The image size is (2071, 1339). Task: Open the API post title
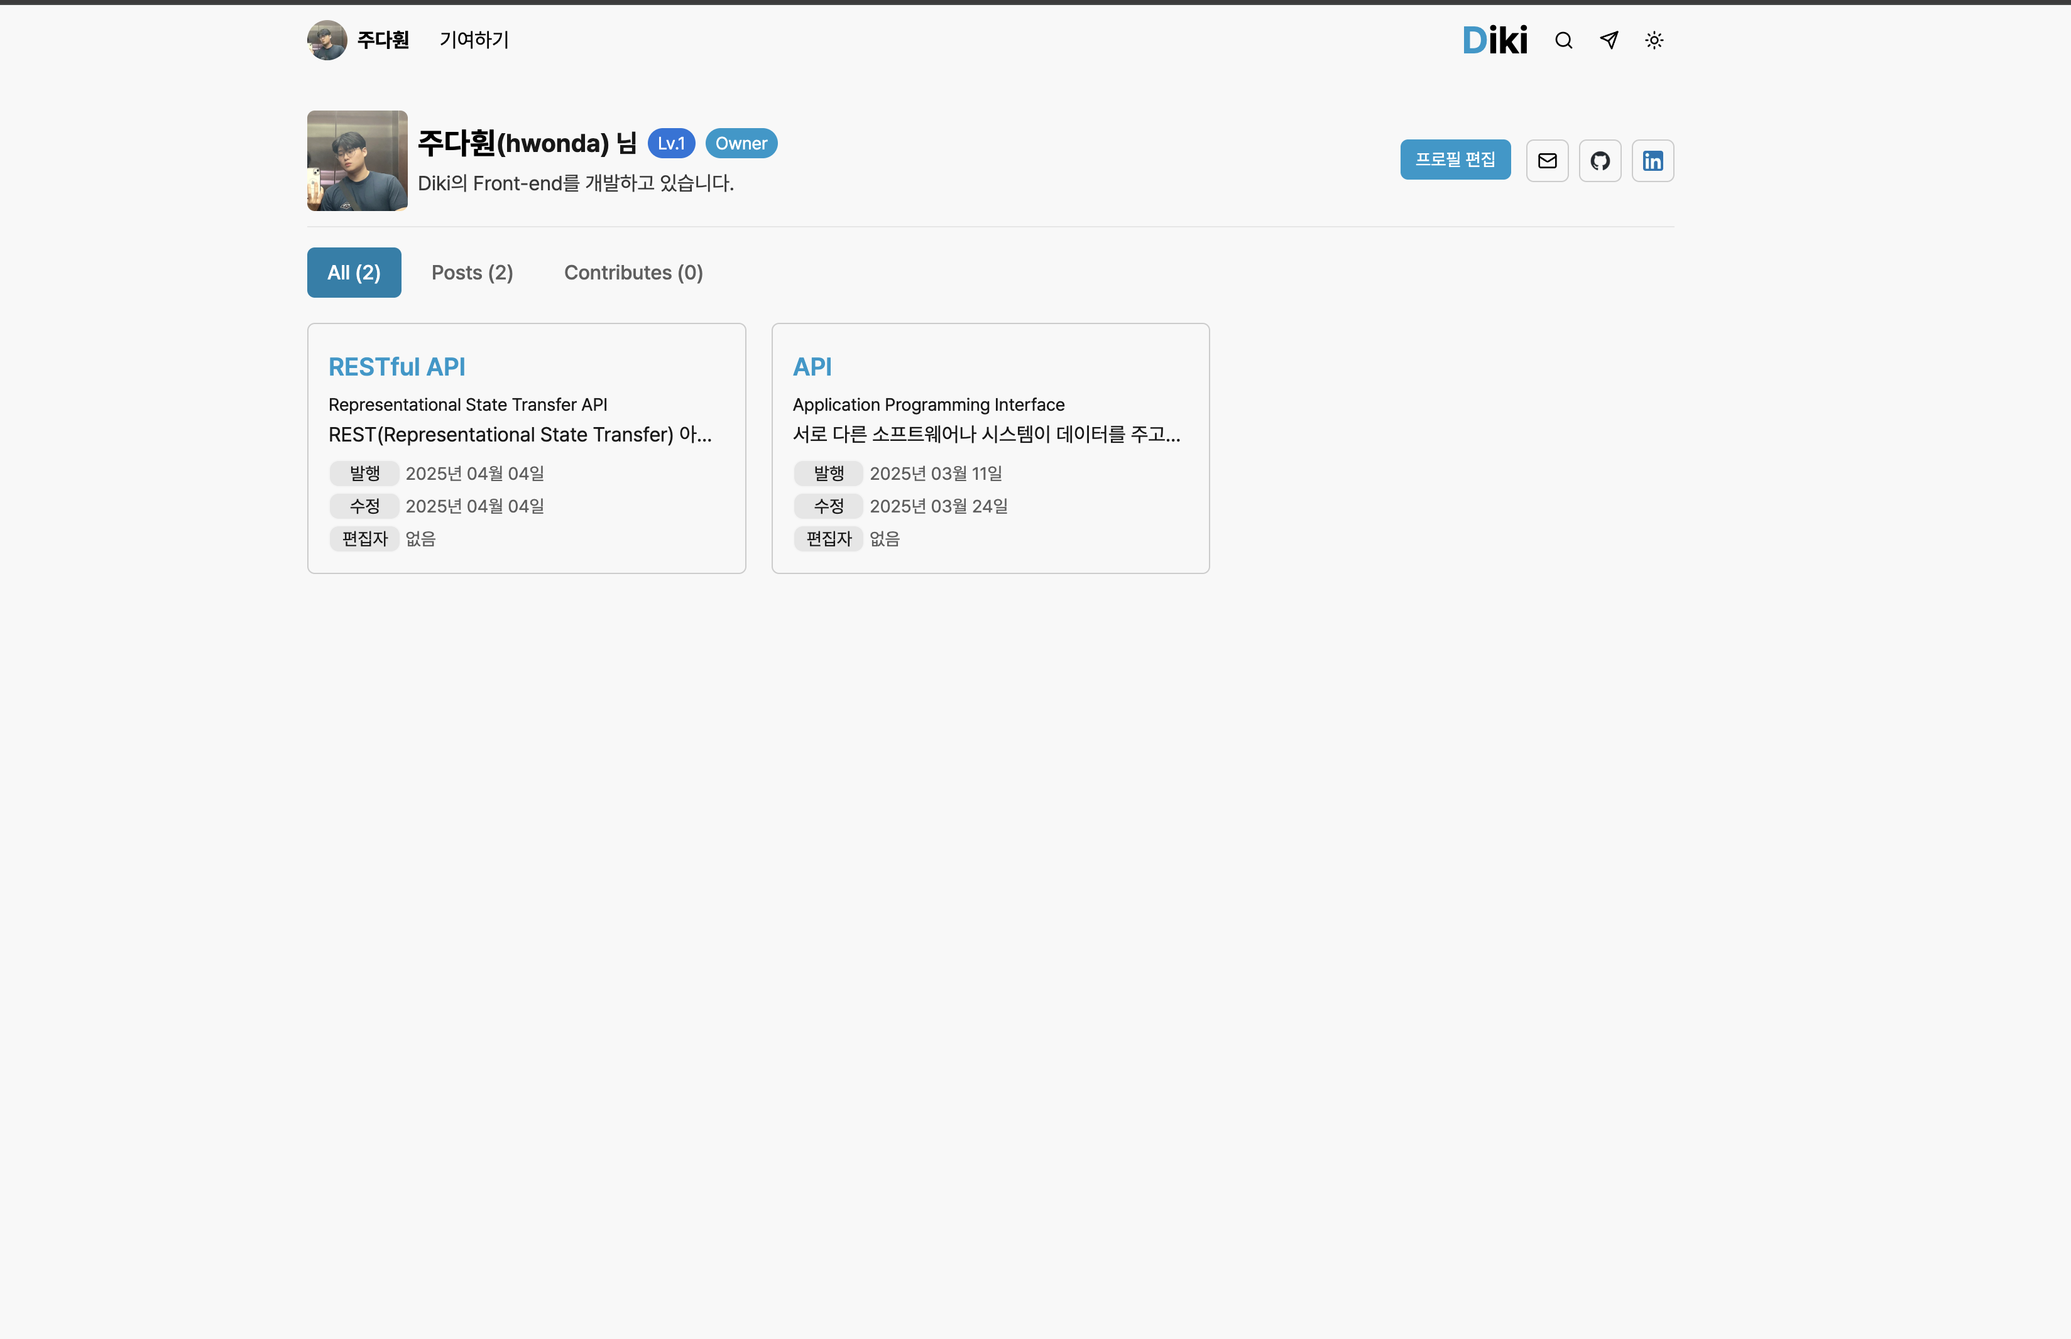click(812, 367)
